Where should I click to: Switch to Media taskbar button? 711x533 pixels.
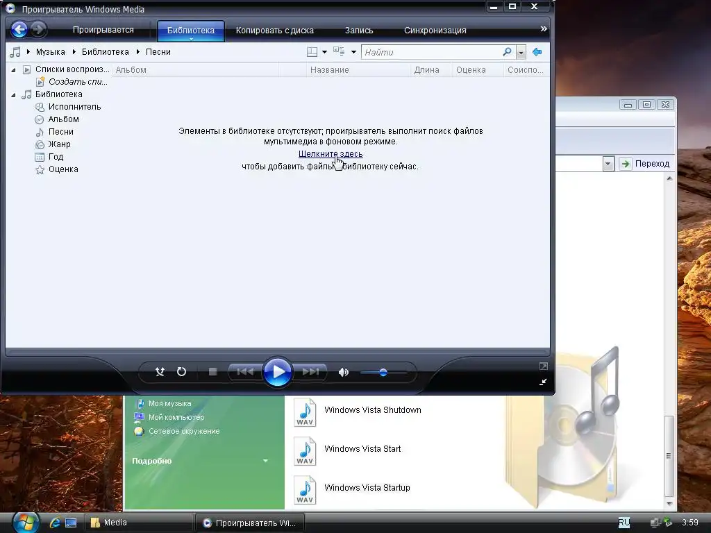click(139, 523)
